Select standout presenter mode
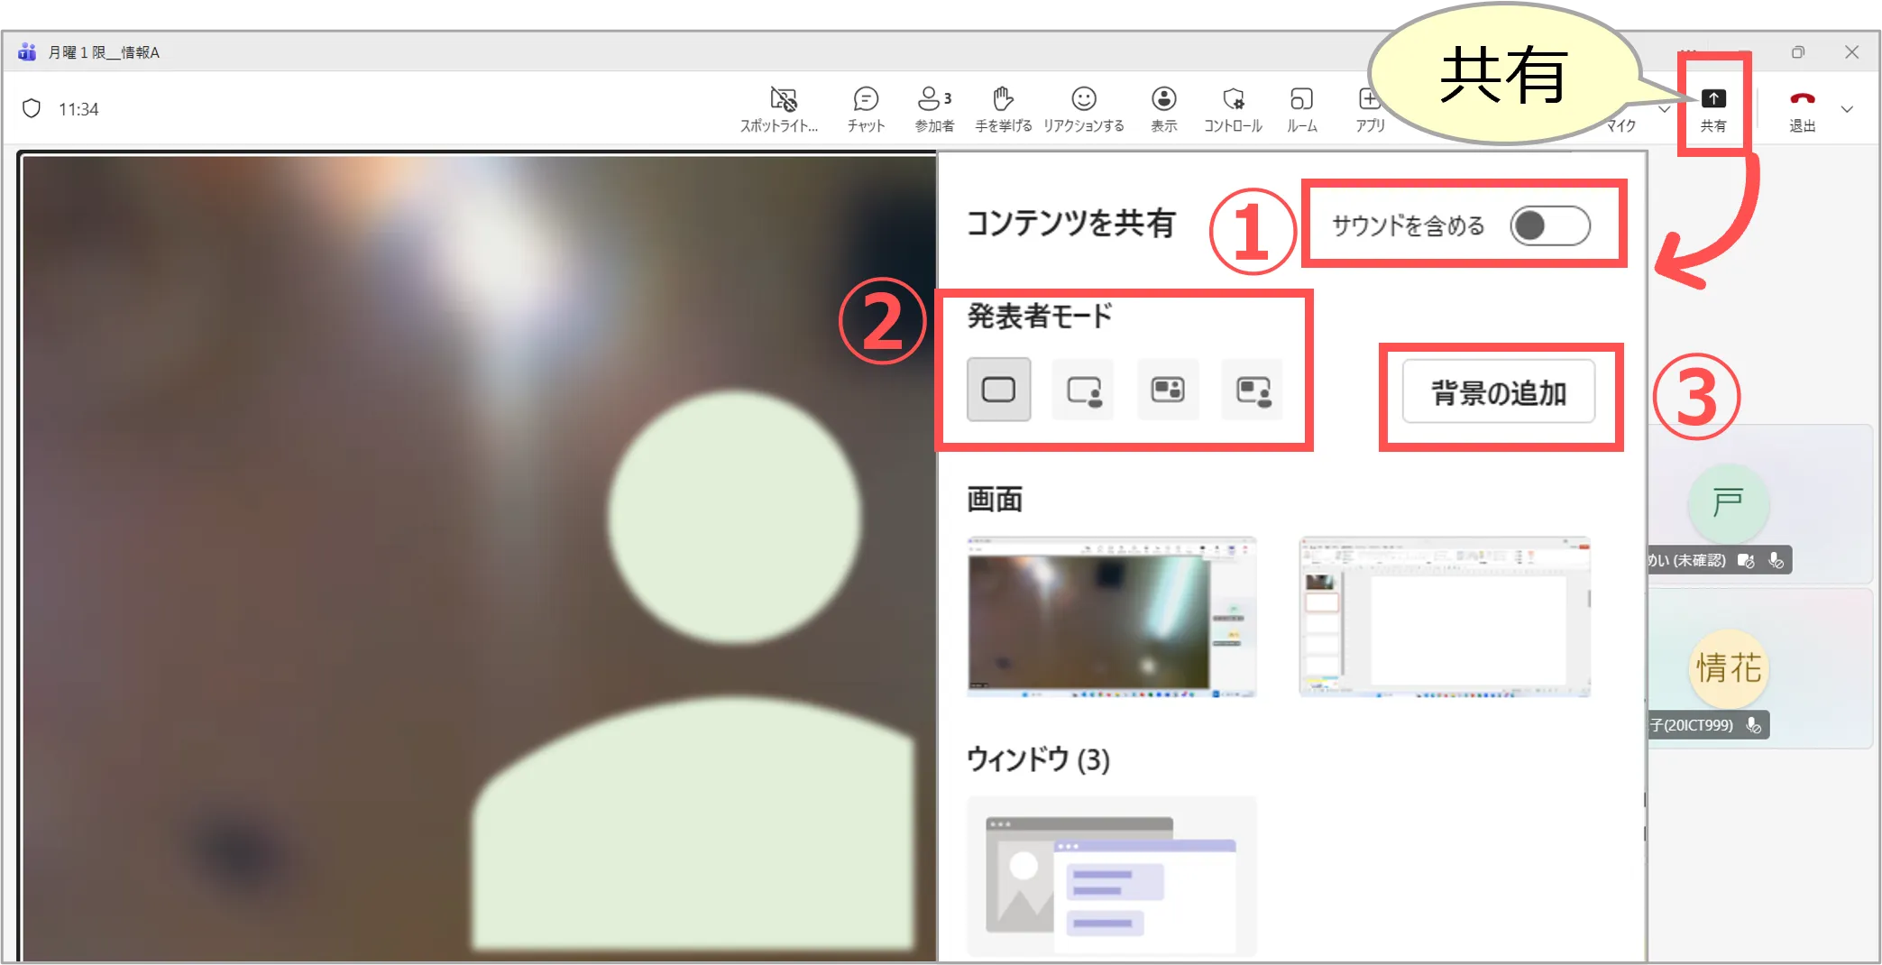 [x=1083, y=390]
